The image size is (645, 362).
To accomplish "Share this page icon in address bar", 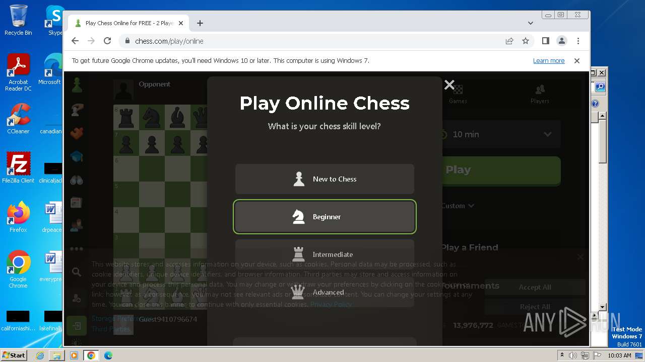I will tap(509, 41).
